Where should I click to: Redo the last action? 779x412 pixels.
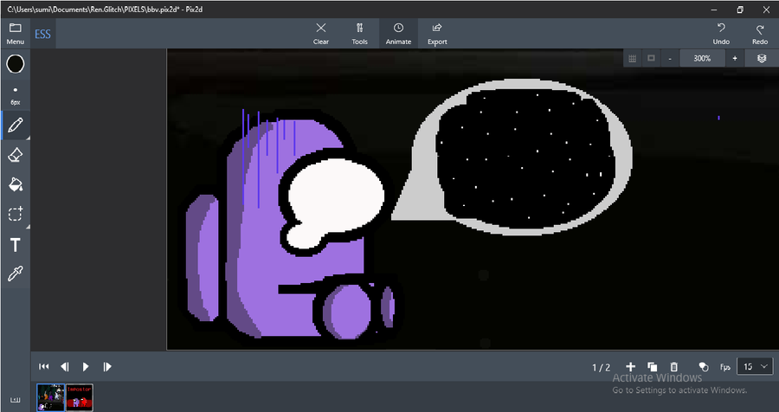tap(760, 34)
